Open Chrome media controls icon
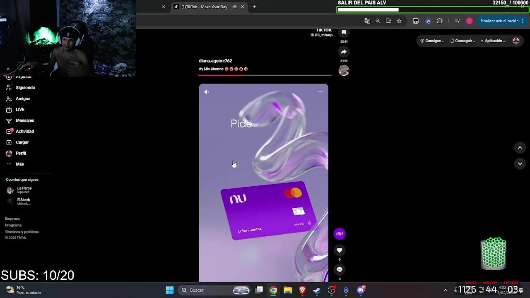 point(457,21)
